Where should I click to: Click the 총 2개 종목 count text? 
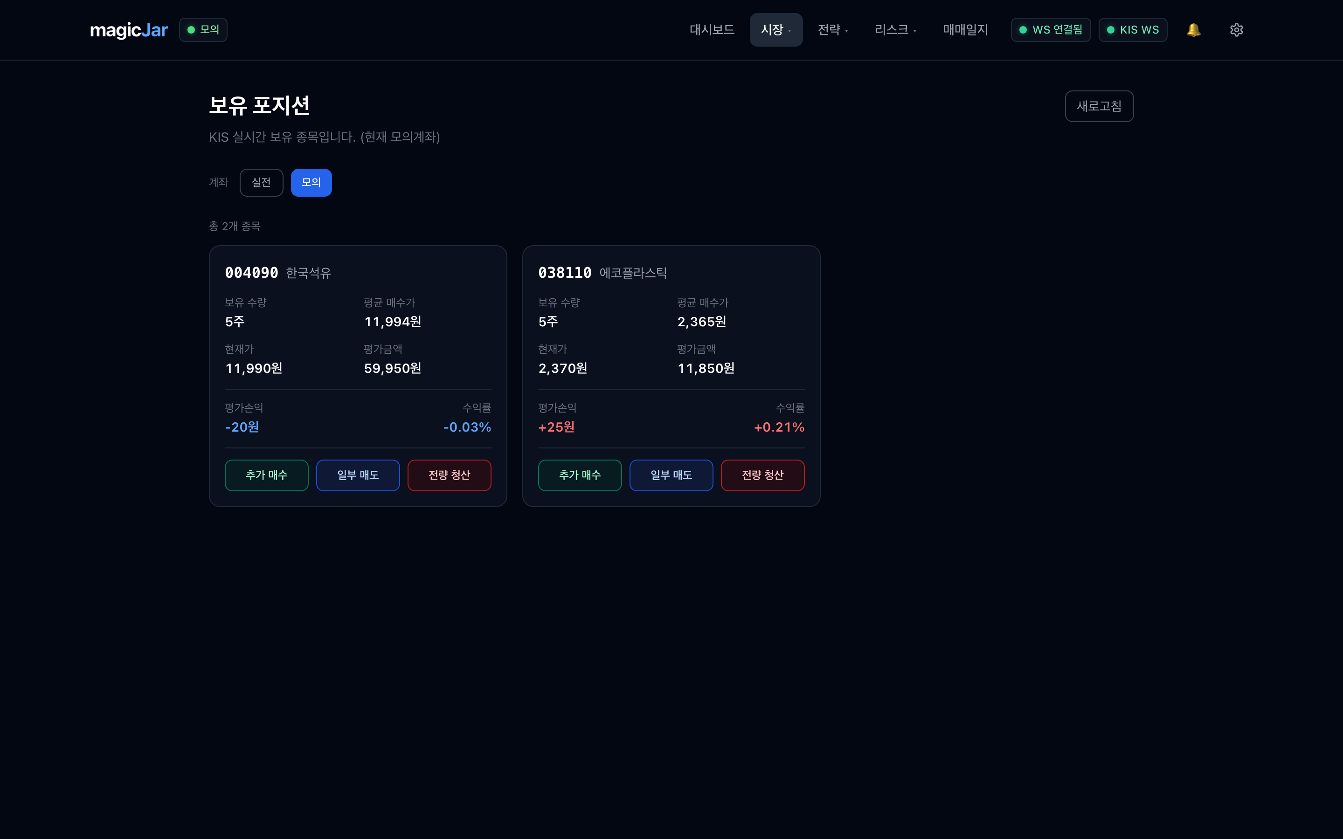pyautogui.click(x=234, y=227)
